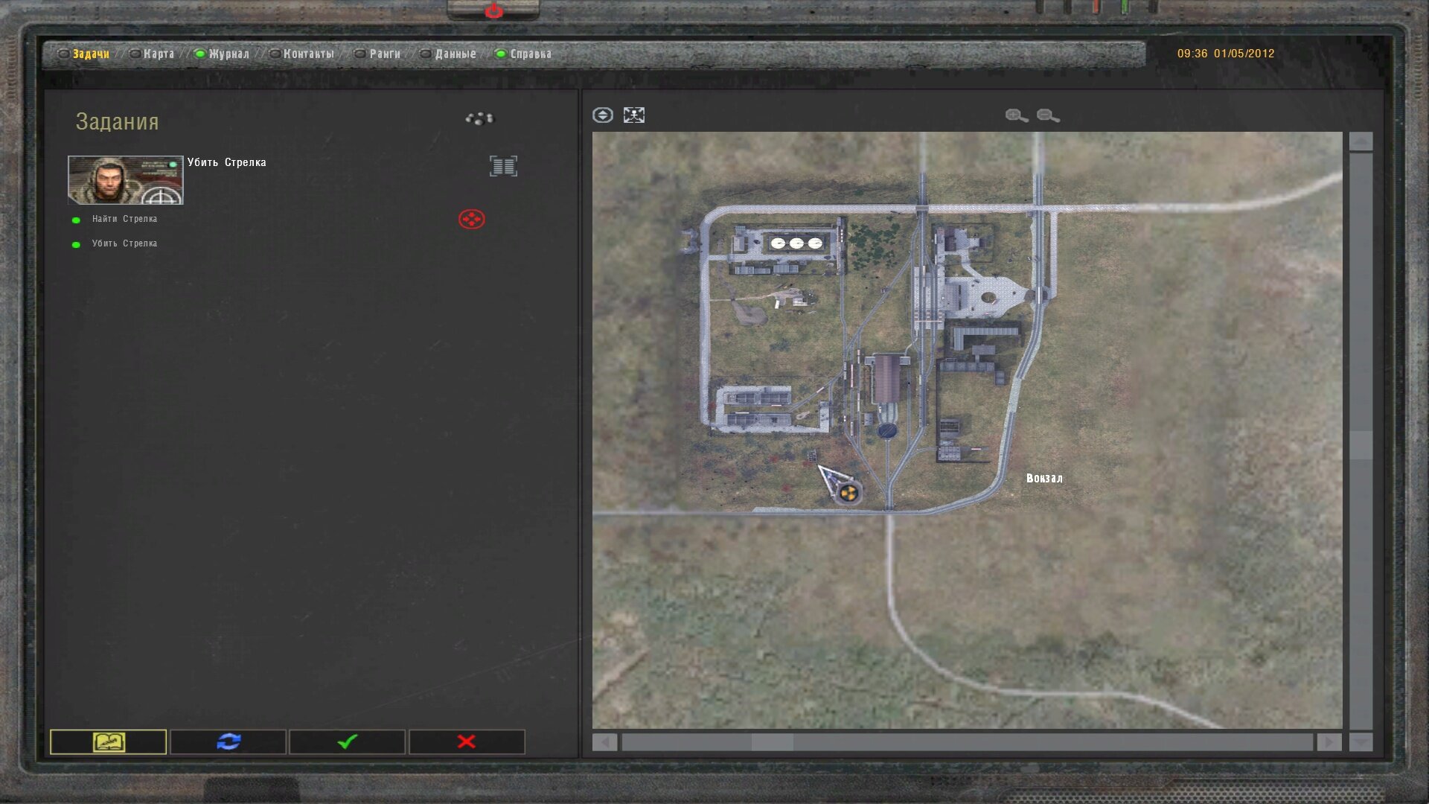
Task: Zoom in on the map
Action: [1017, 115]
